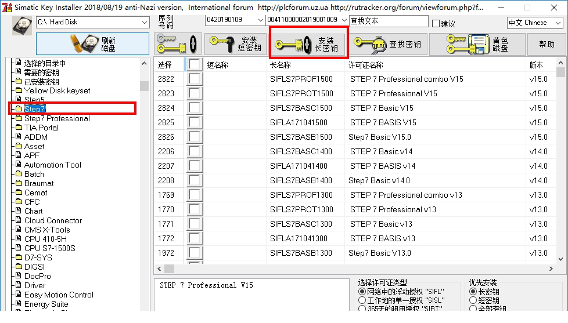568x323 pixels.
Task: Click CPU S7-1500S document icon
Action: click(x=19, y=248)
